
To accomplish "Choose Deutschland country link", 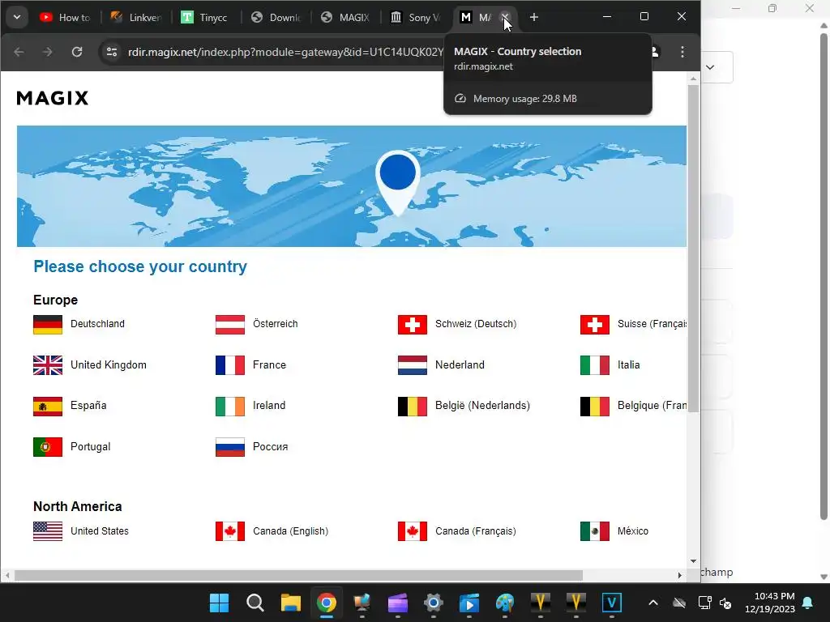I will pyautogui.click(x=97, y=324).
